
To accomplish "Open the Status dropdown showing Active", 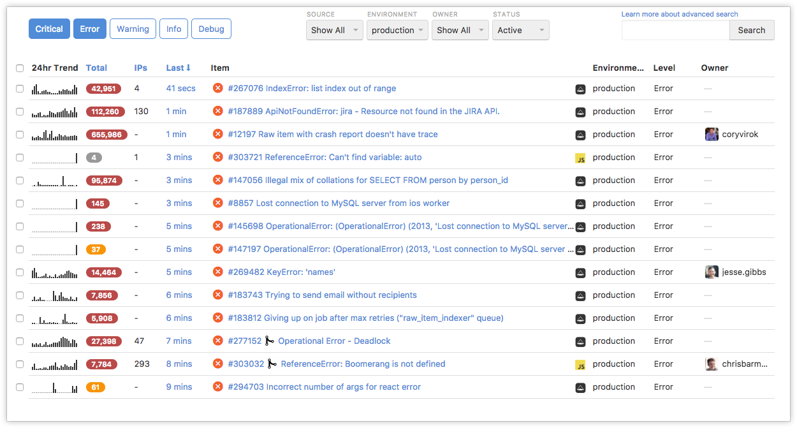I will pos(521,30).
